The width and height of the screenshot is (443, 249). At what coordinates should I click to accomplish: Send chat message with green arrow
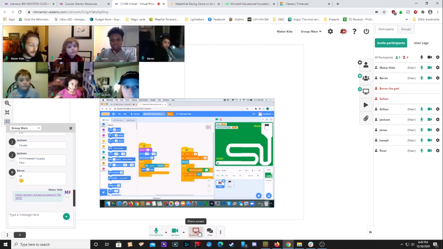66,217
